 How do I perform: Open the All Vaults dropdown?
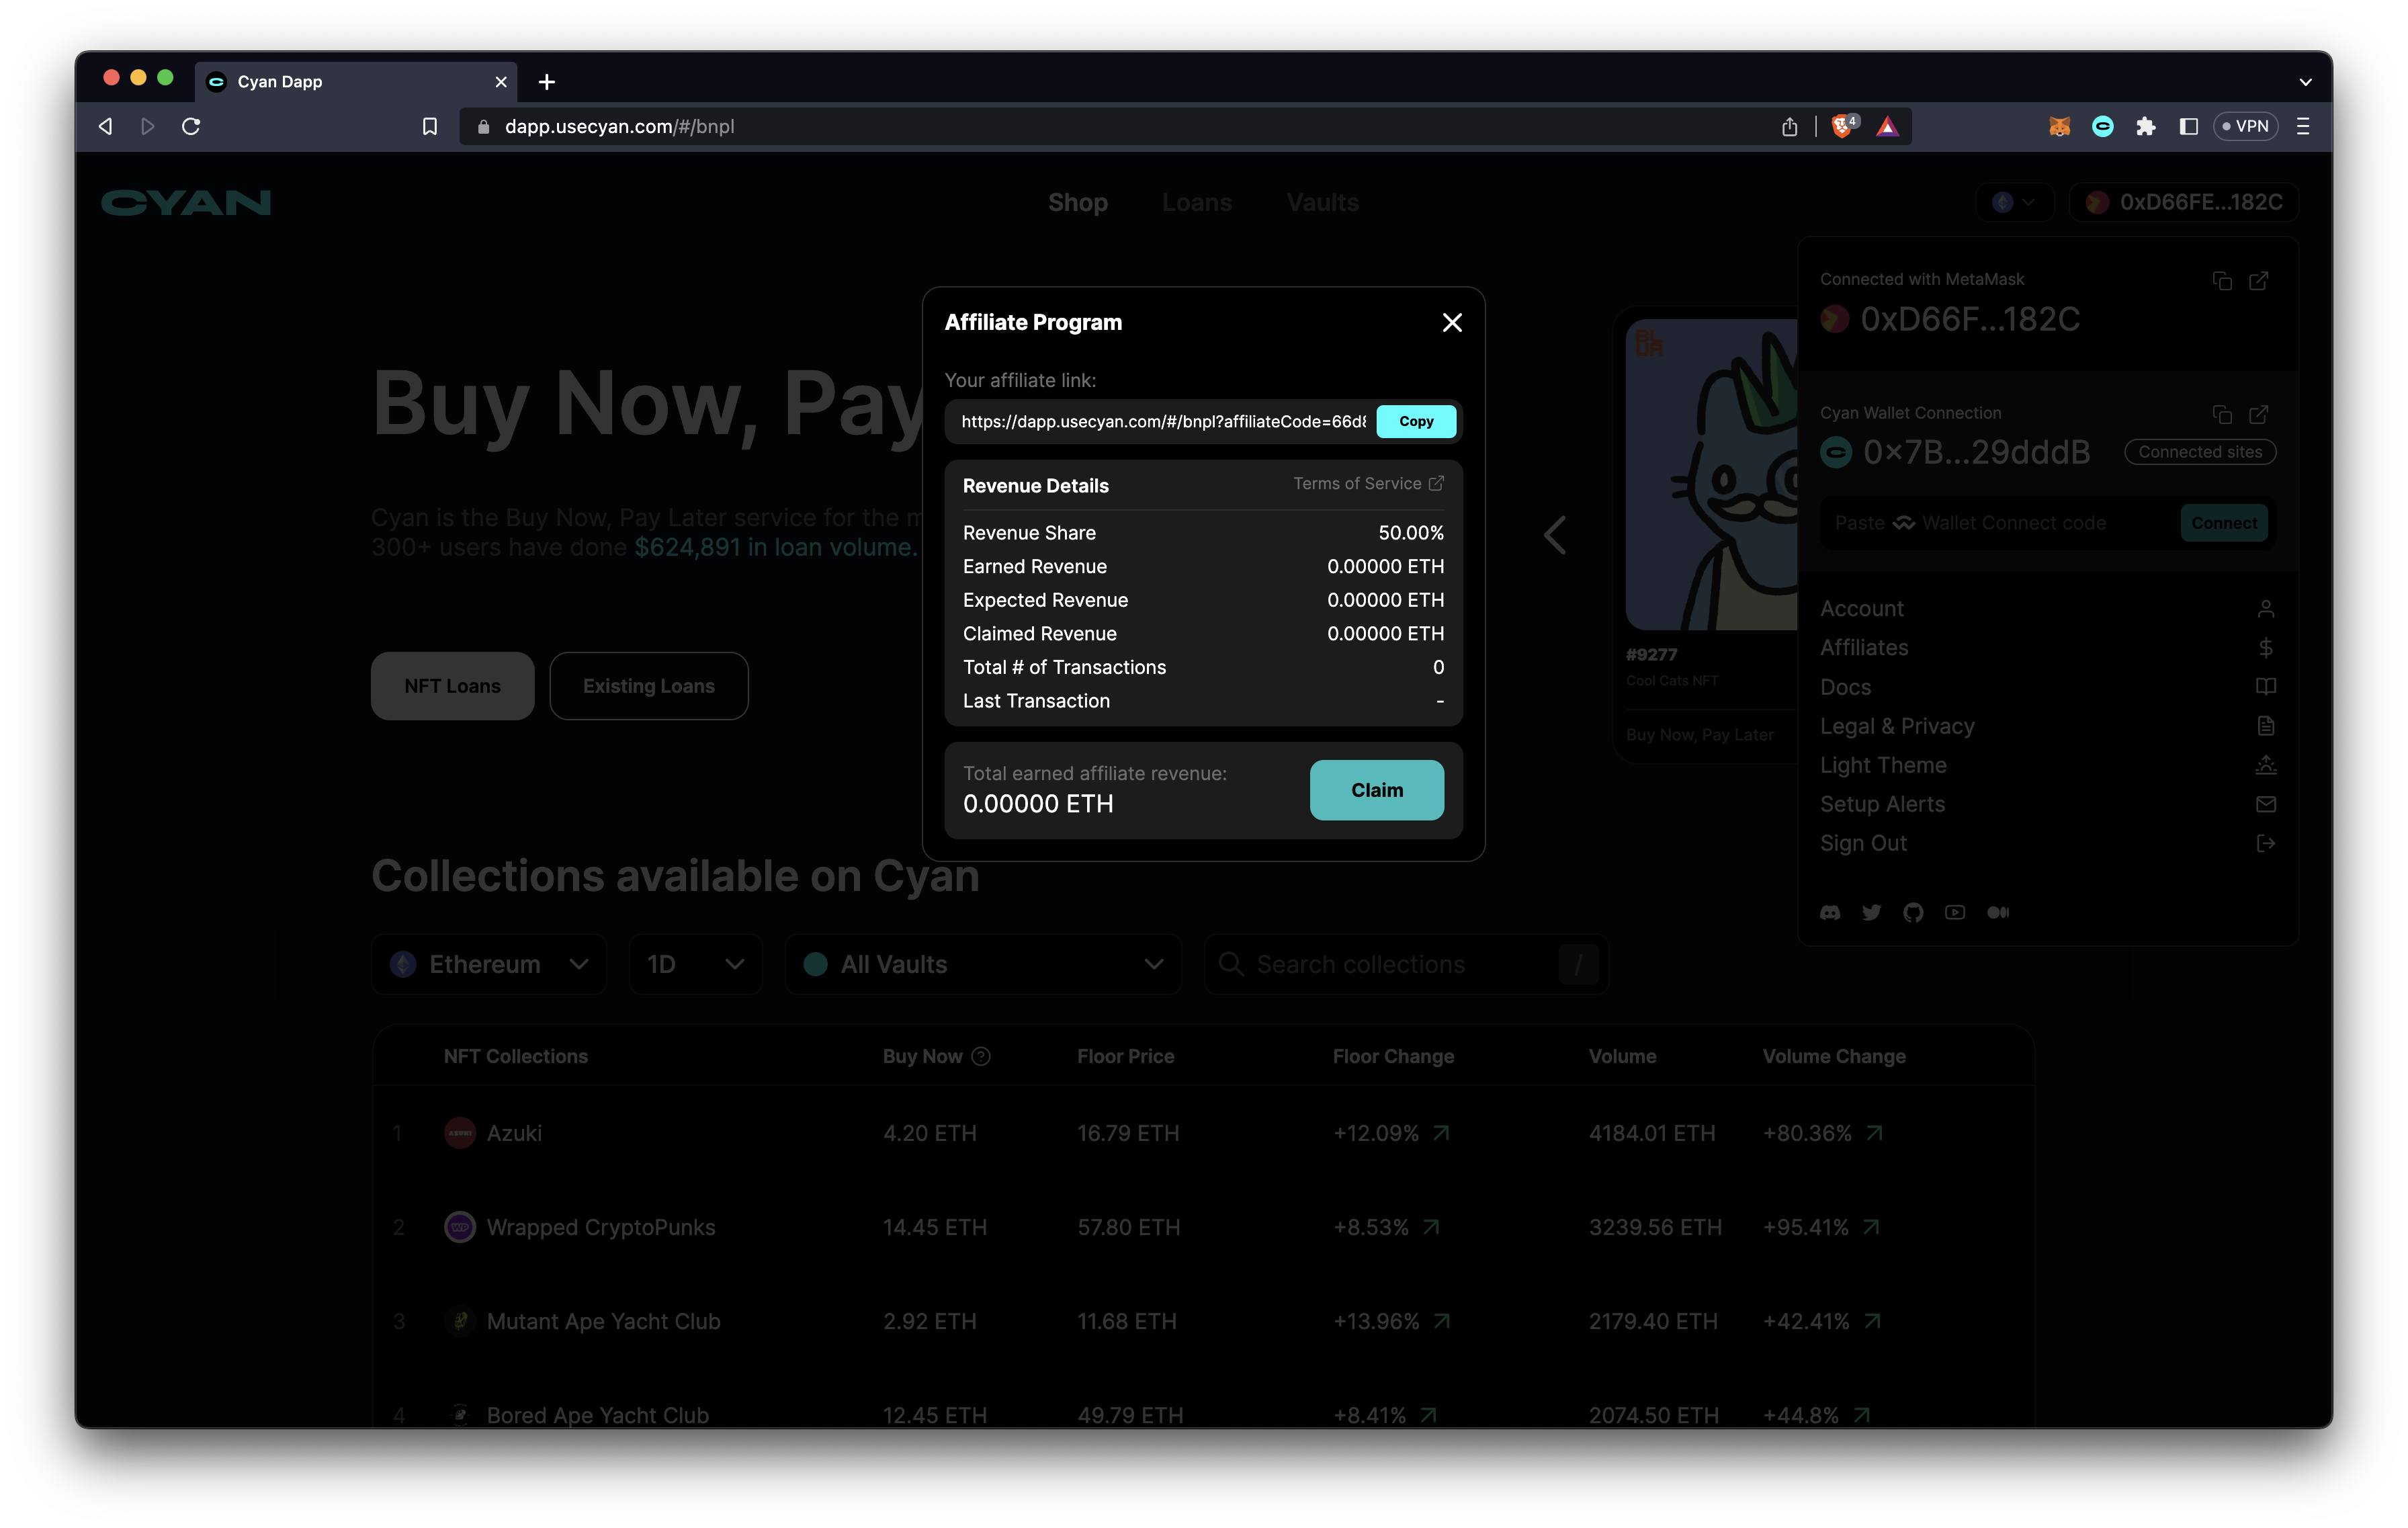(x=983, y=964)
